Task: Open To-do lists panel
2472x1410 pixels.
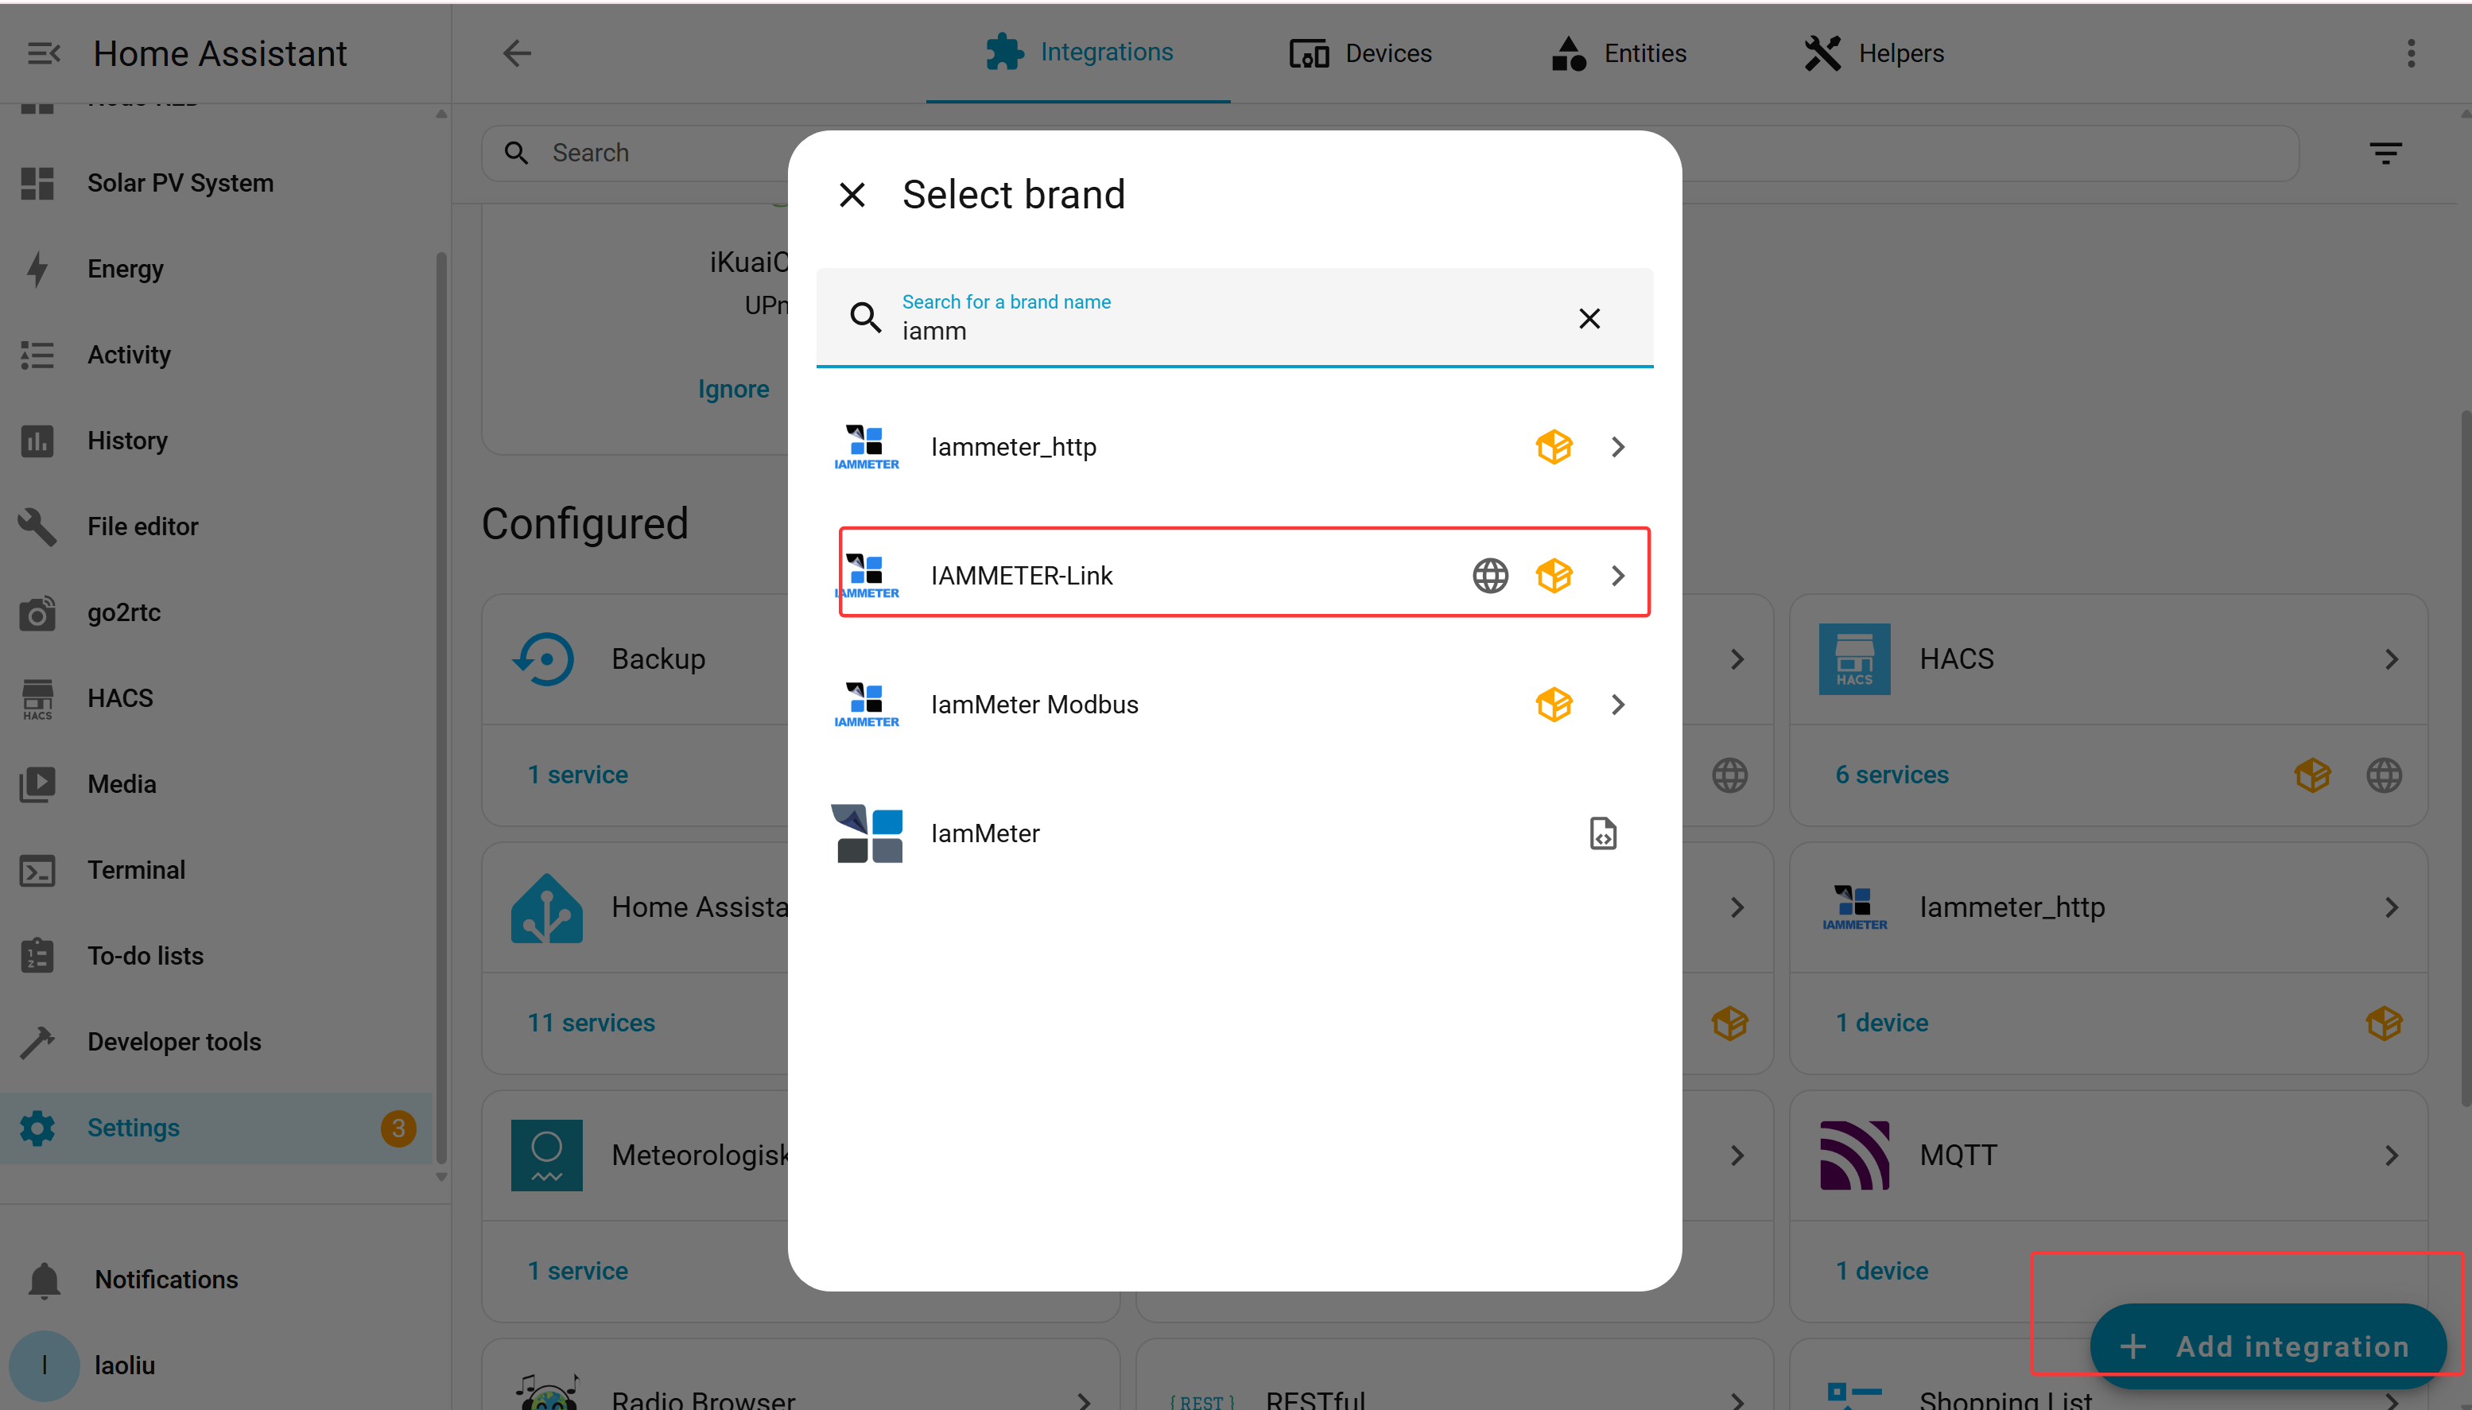Action: coord(215,956)
